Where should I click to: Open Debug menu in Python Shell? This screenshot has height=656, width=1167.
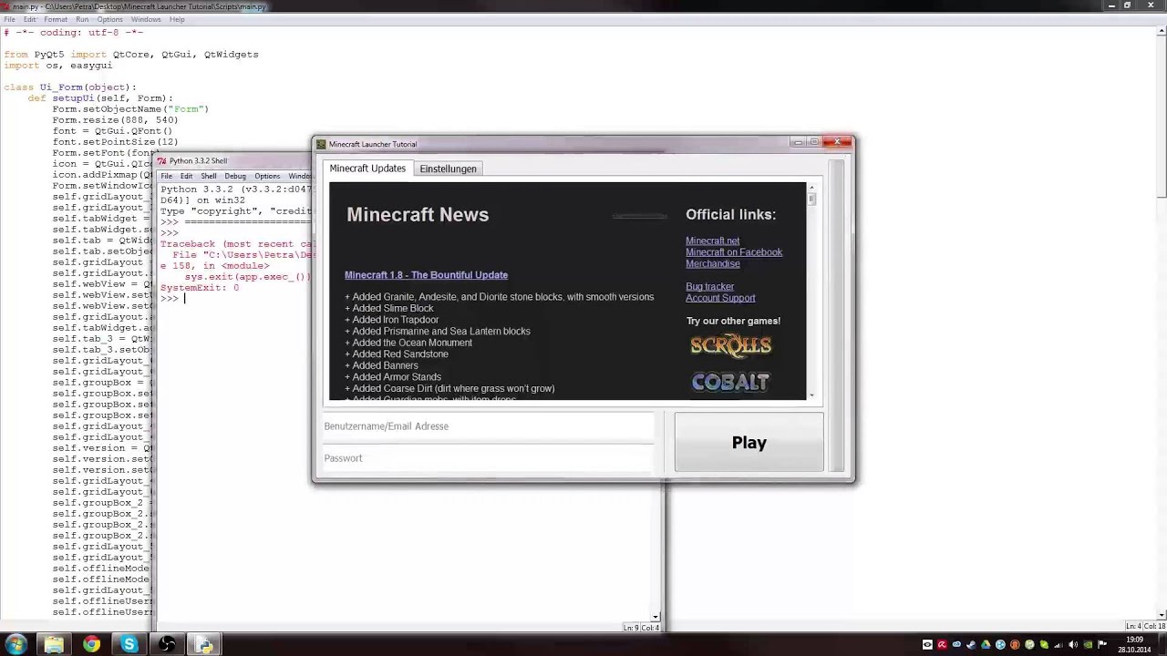click(235, 176)
